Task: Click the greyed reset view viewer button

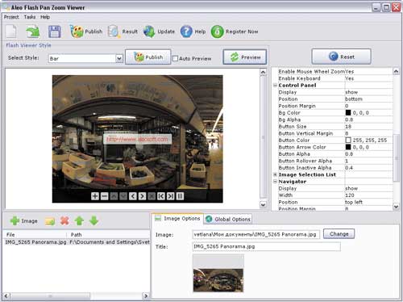Action: click(152, 196)
